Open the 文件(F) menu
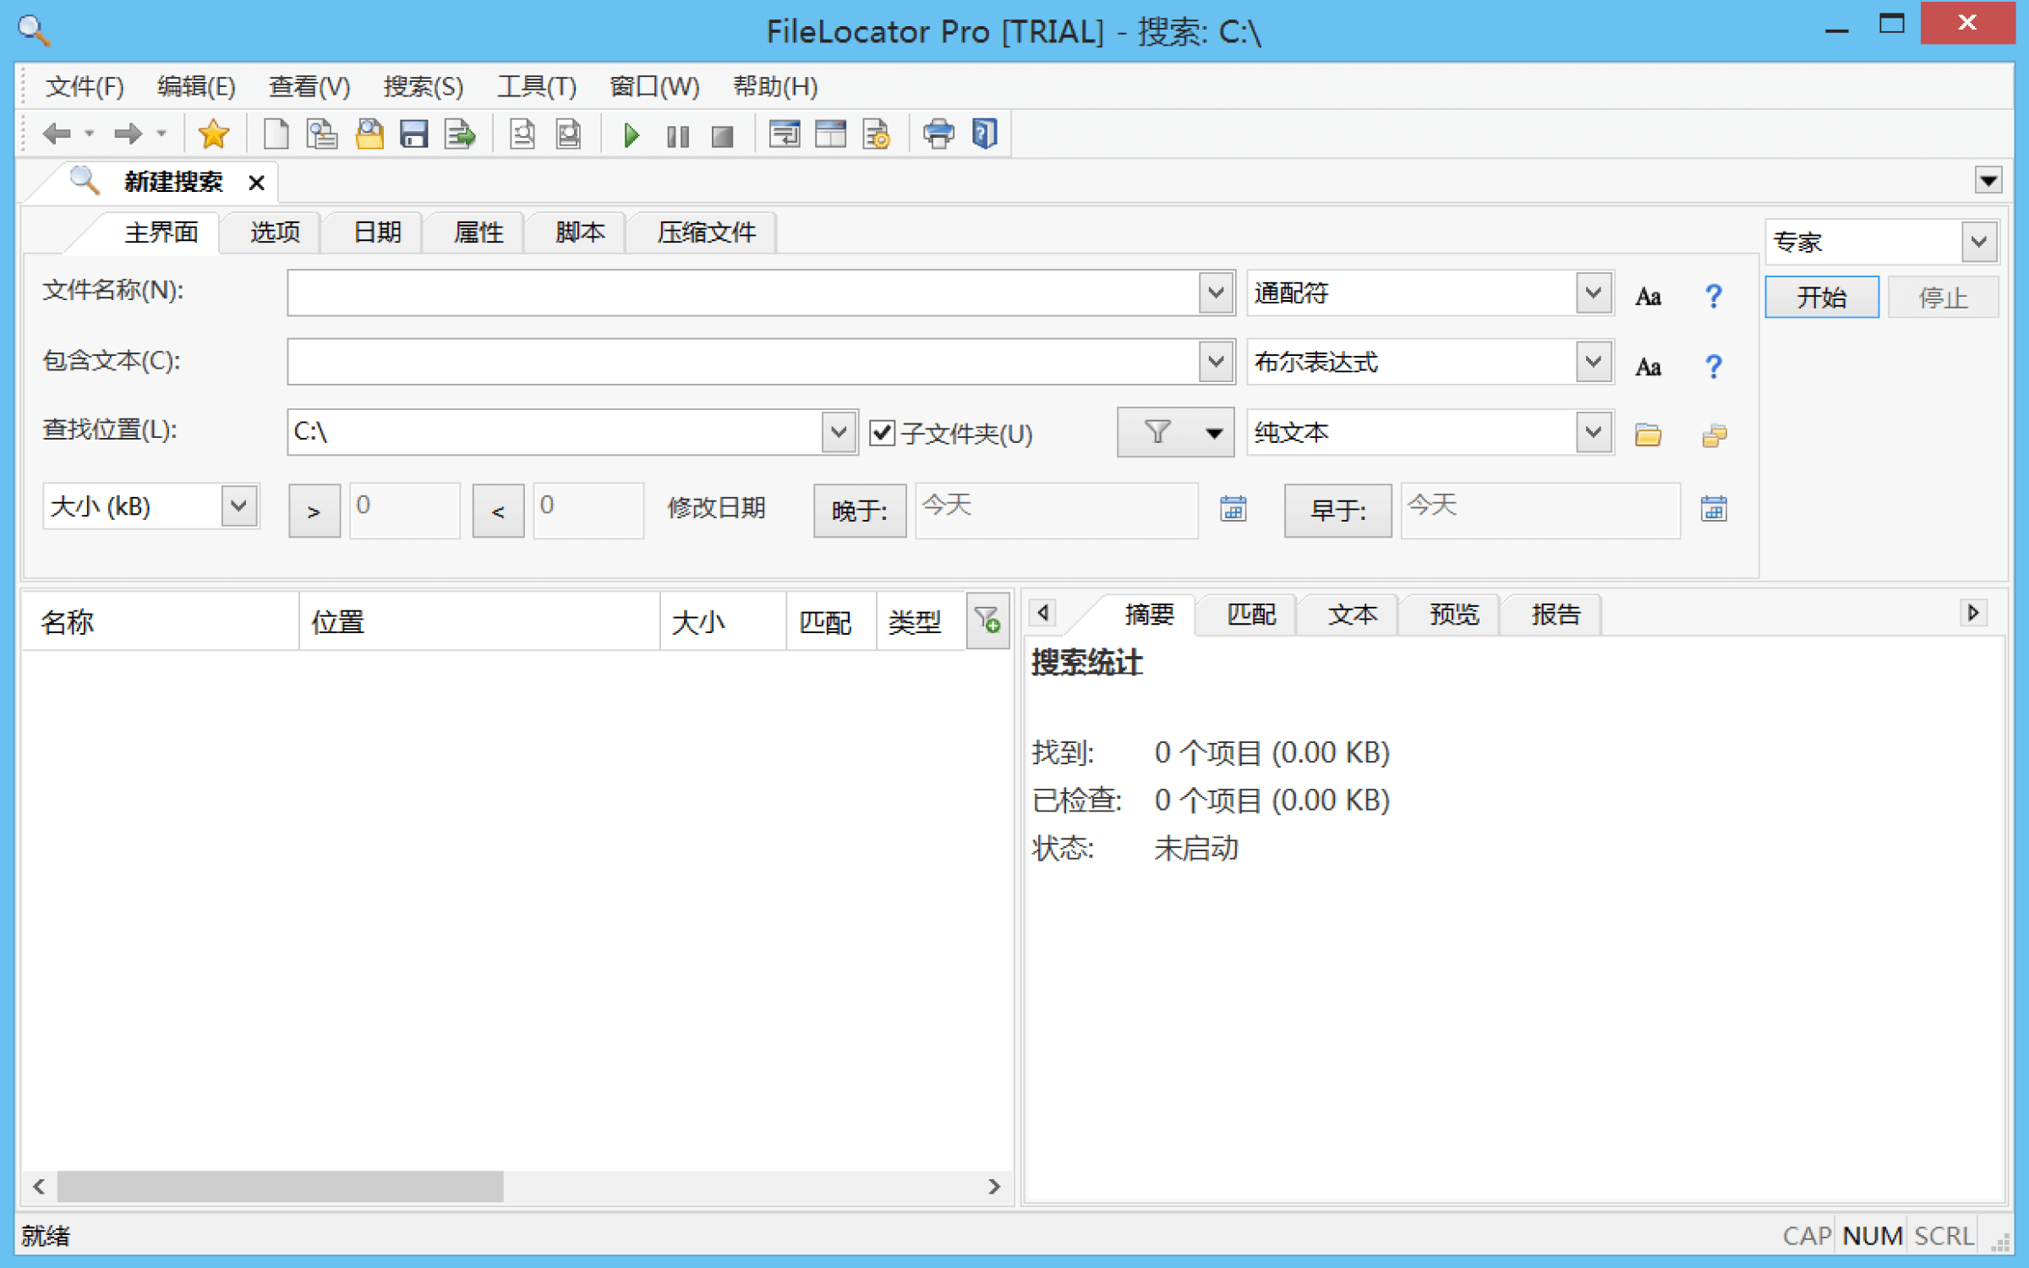The image size is (2029, 1268). pos(85,86)
